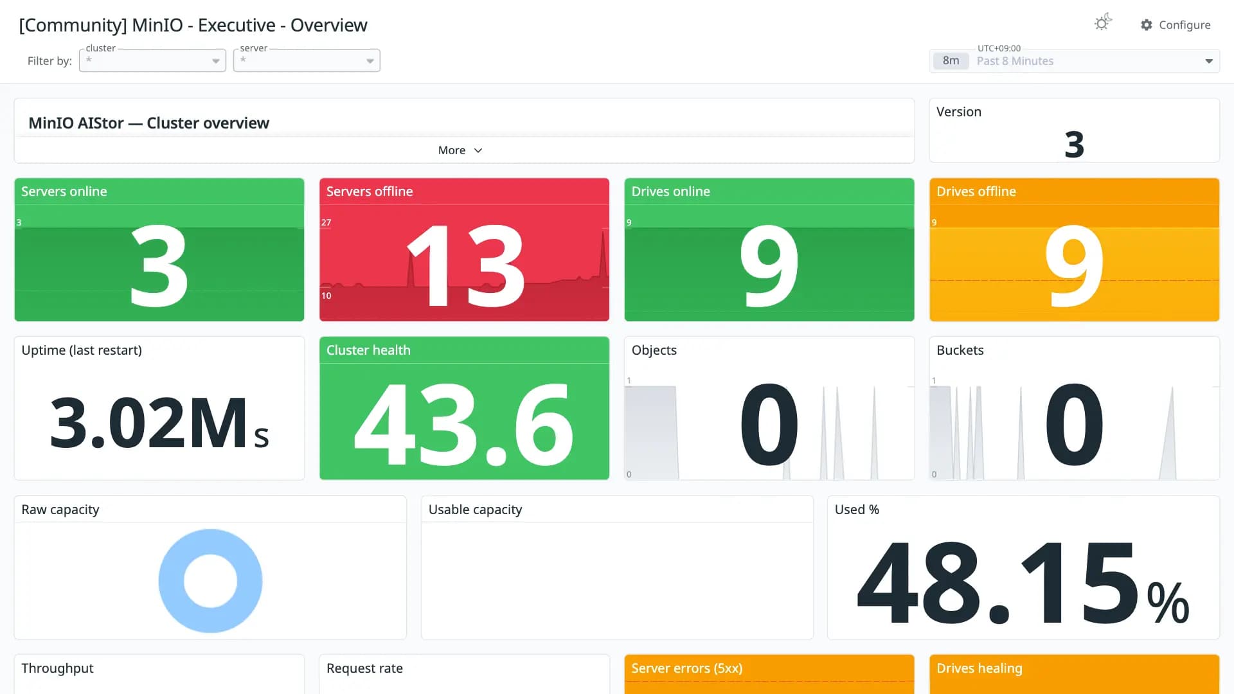1234x694 pixels.
Task: Click the server dropdown arrow
Action: pos(370,61)
